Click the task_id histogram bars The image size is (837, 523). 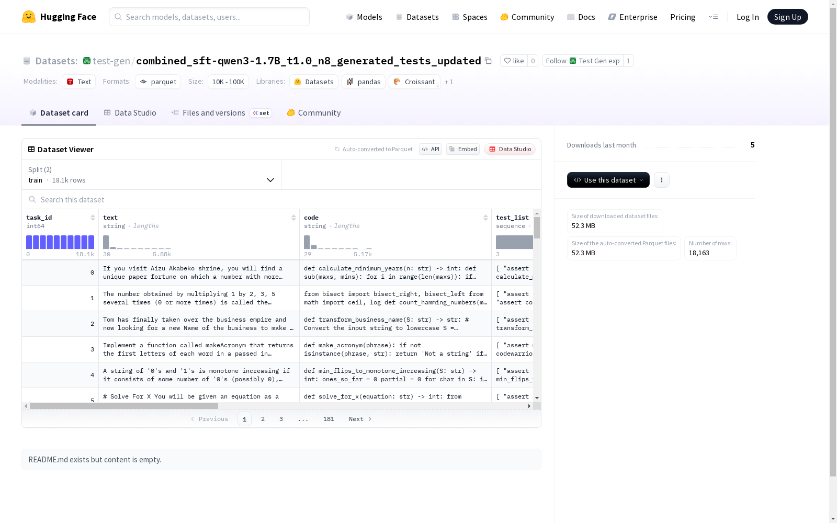point(60,242)
